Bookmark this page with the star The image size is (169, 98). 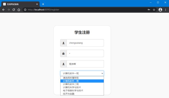click(x=154, y=10)
